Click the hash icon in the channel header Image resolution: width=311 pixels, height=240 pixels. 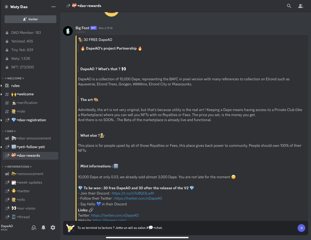click(68, 6)
